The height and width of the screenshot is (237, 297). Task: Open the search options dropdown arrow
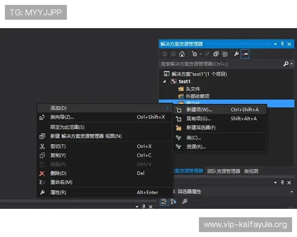click(292, 64)
